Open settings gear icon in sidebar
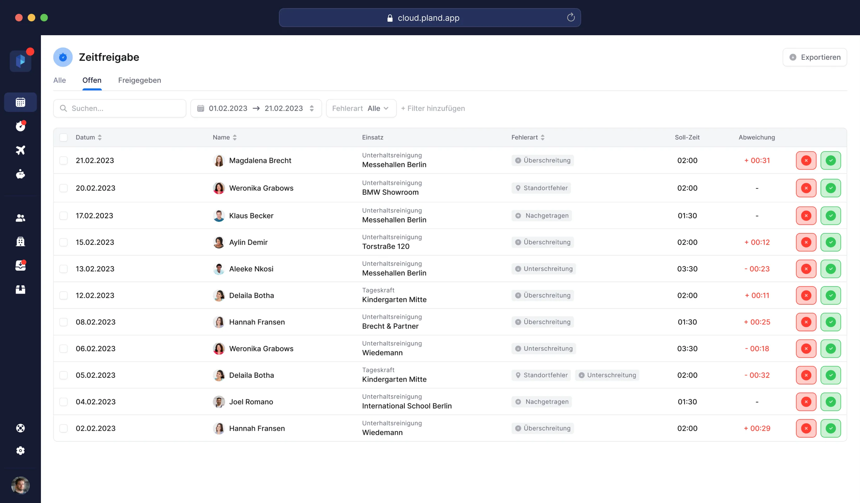The width and height of the screenshot is (860, 503). (x=20, y=450)
